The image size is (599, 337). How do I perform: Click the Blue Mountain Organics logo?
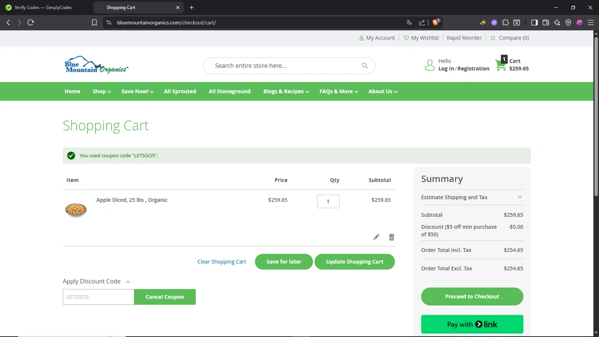96,65
